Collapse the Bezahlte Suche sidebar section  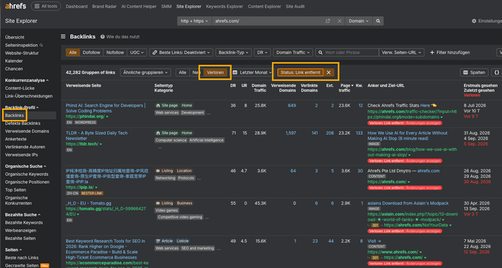[x=22, y=215]
